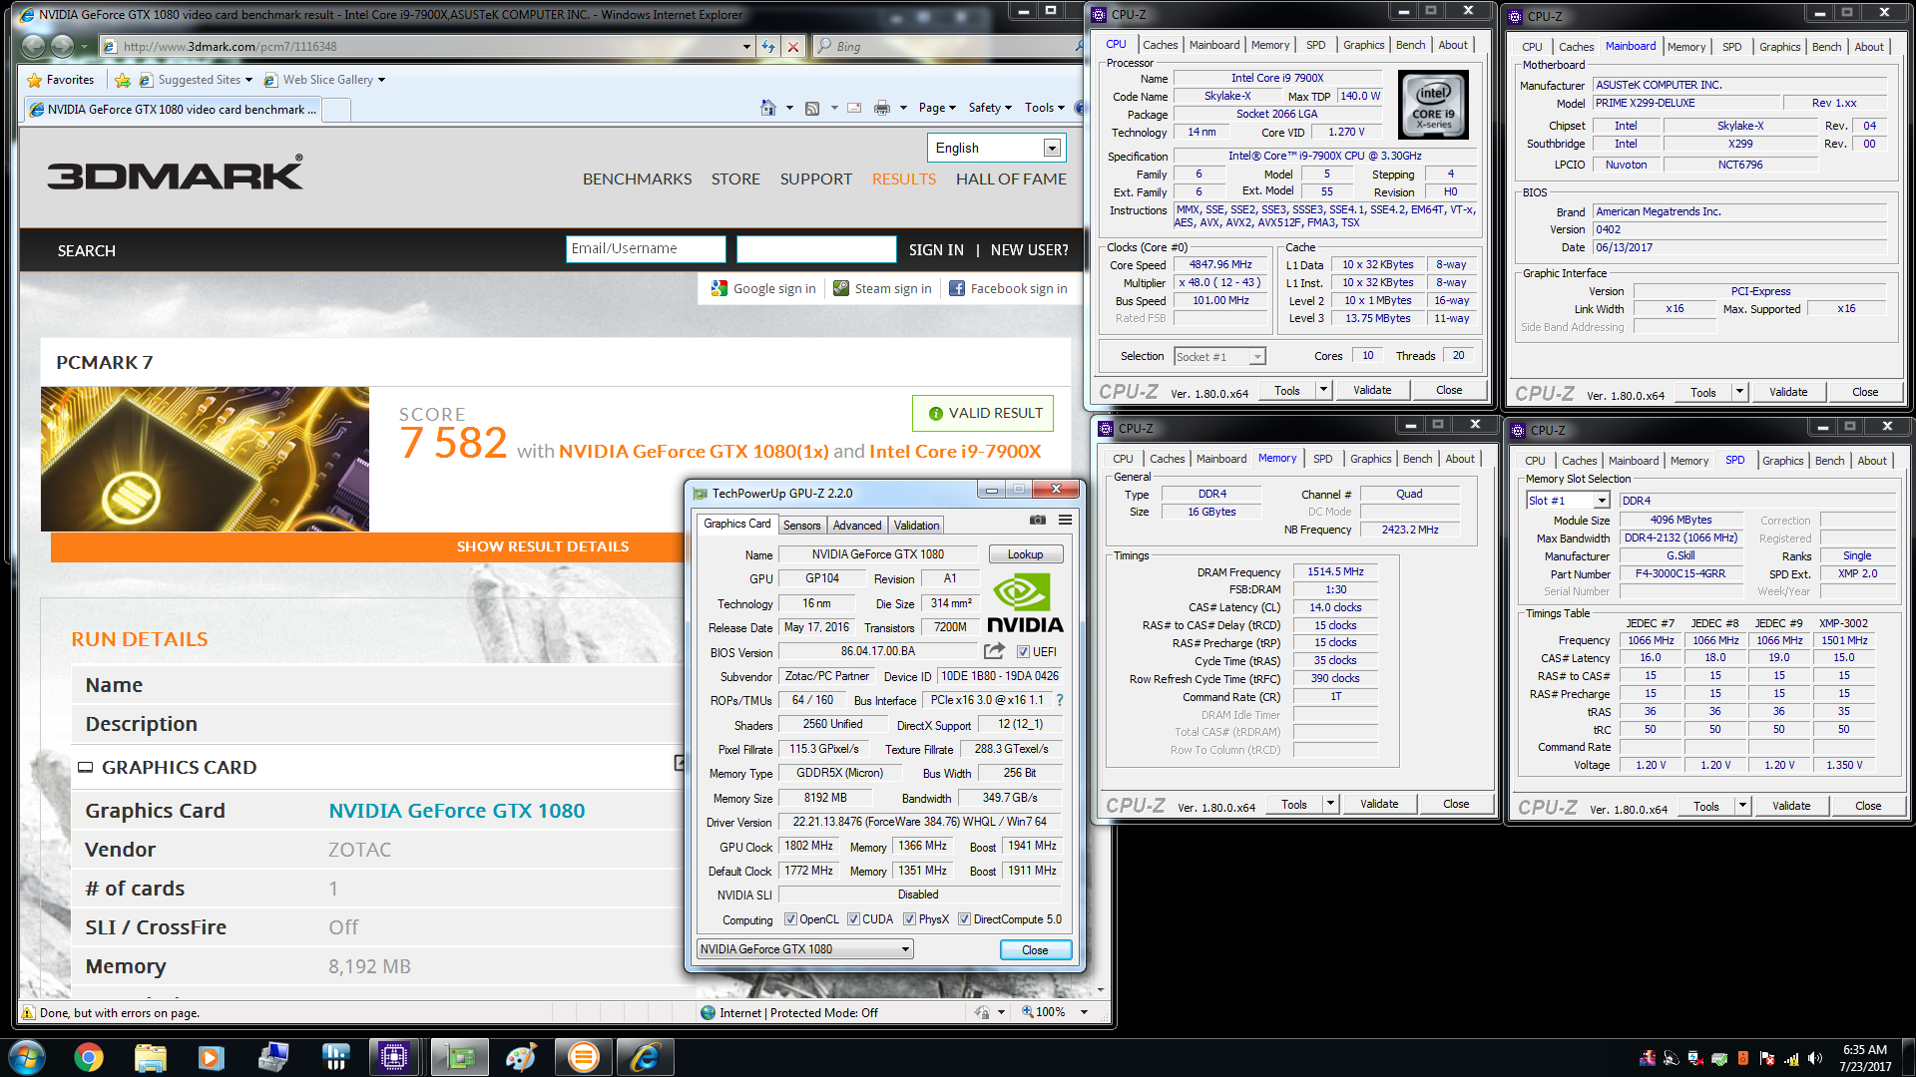The width and height of the screenshot is (1916, 1077).
Task: Click the Email/Username input field
Action: (x=646, y=249)
